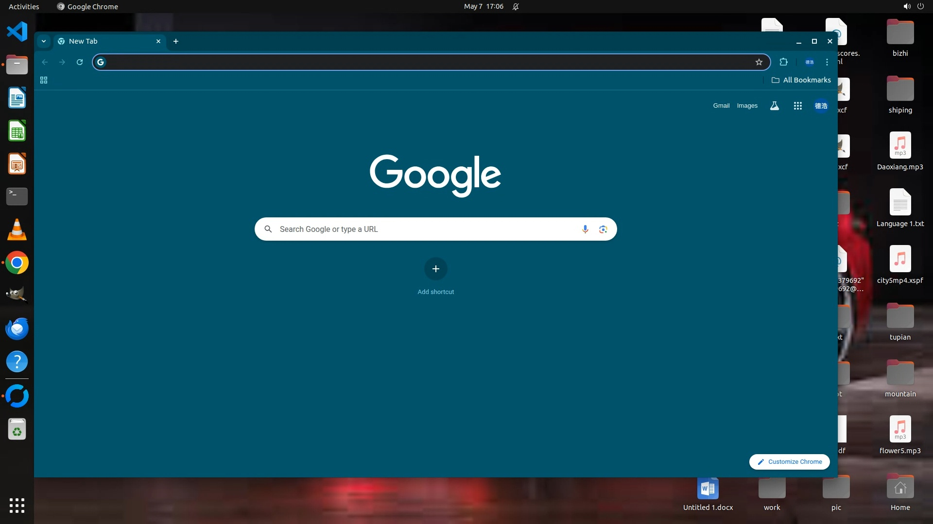Click the Add shortcut plus button
This screenshot has width=933, height=524.
point(436,269)
